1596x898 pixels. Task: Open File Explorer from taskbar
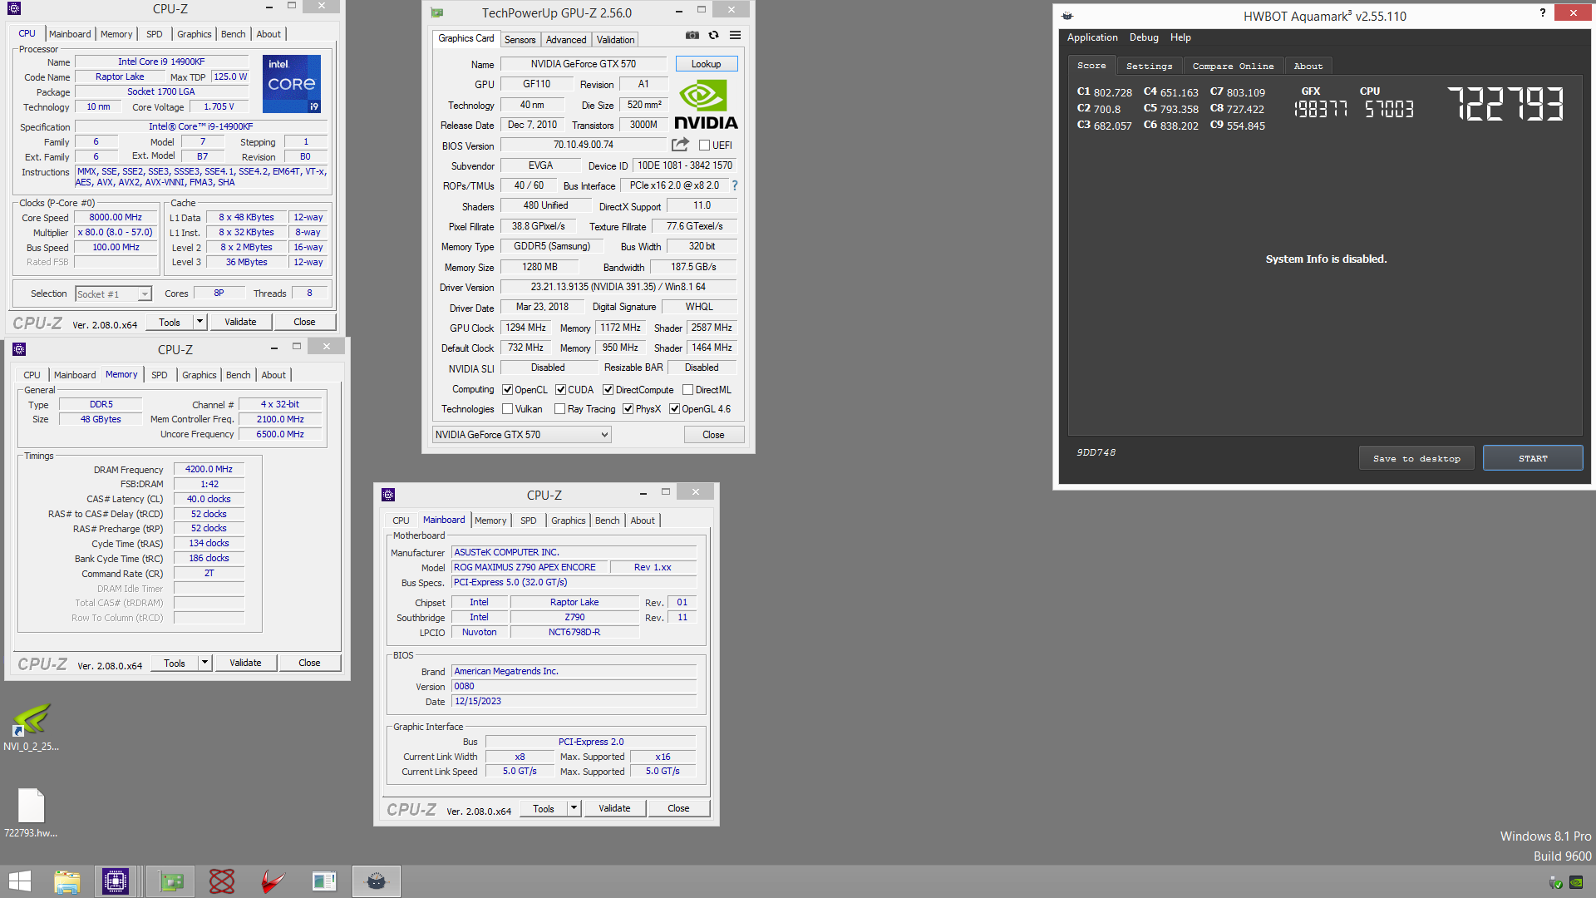click(67, 881)
